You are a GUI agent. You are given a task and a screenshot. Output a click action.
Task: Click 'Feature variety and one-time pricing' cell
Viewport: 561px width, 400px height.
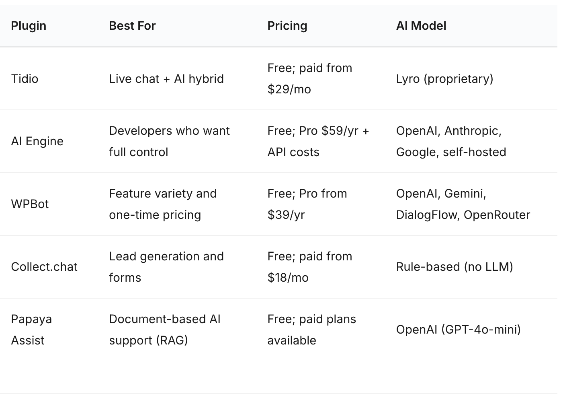(163, 204)
